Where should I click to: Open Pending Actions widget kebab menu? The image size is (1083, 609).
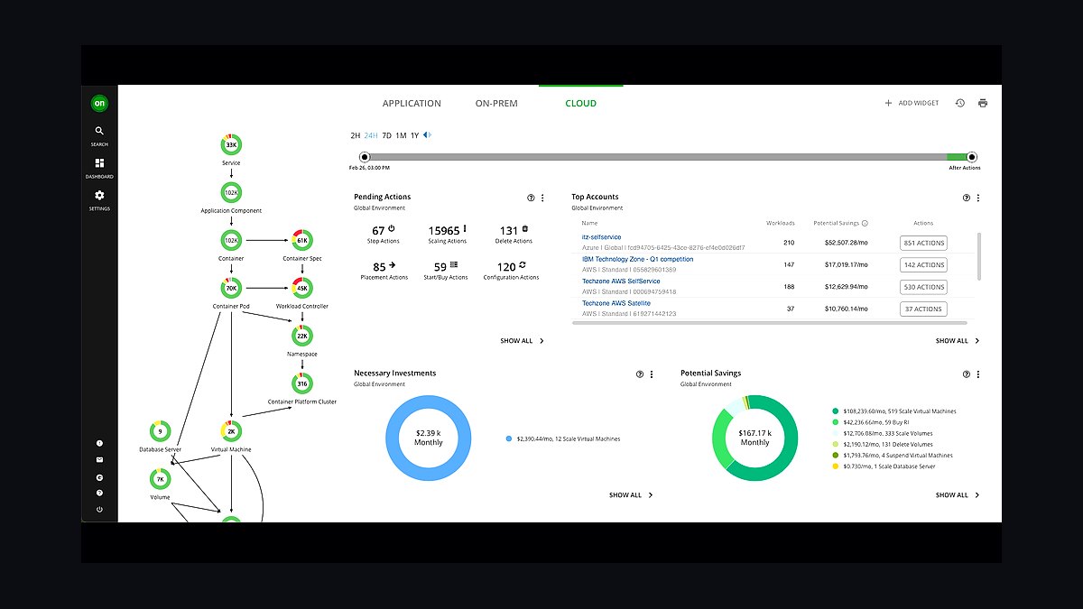[x=542, y=198]
